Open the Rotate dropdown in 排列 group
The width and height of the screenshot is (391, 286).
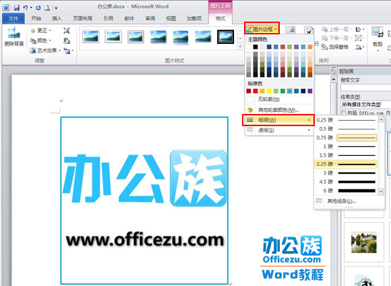360,47
